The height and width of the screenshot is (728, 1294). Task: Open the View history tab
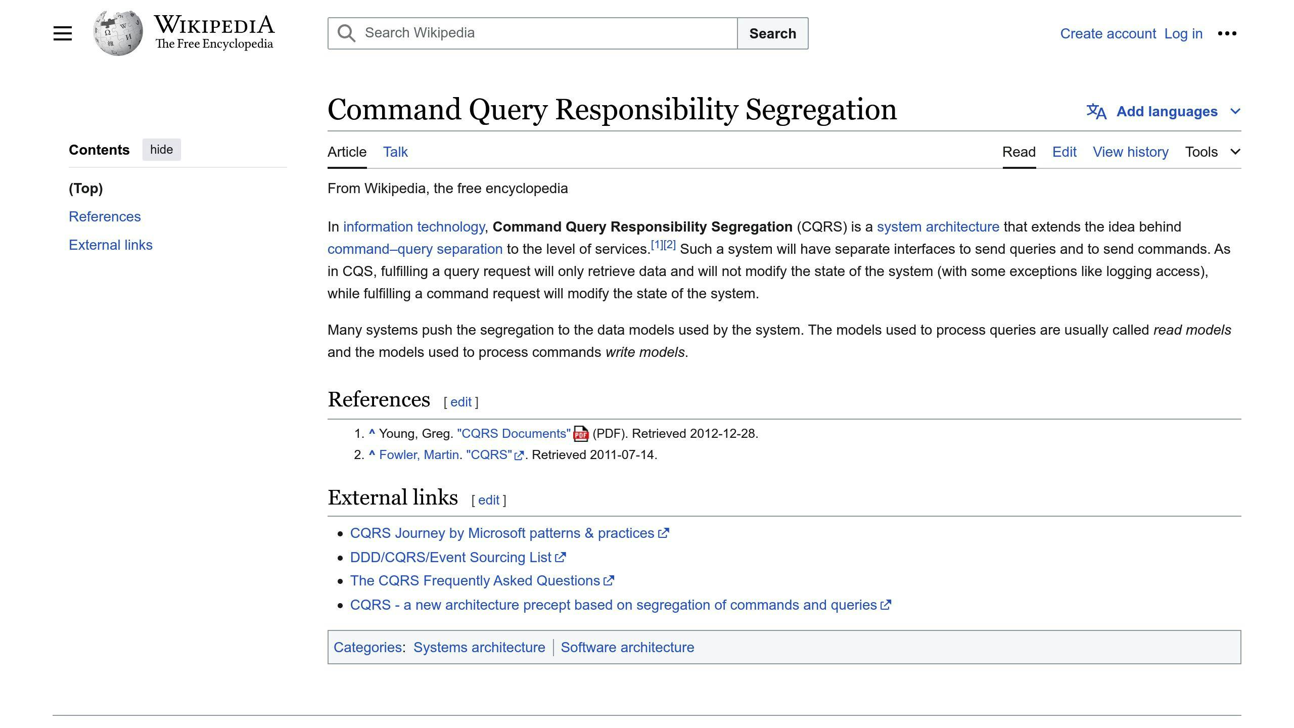point(1130,152)
